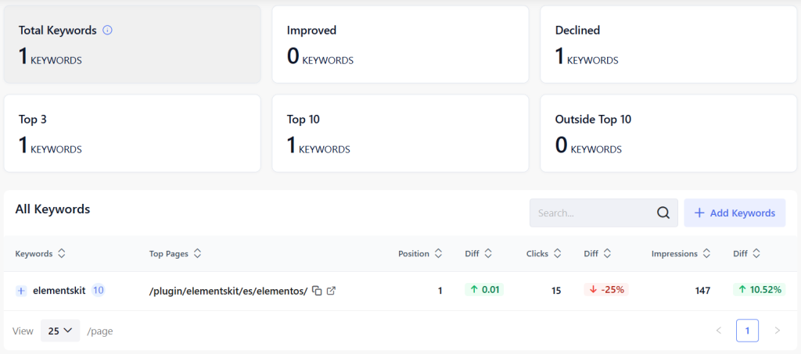Screen dimensions: 801x354
Task: Open the 25 per page dropdown
Action: [x=60, y=331]
